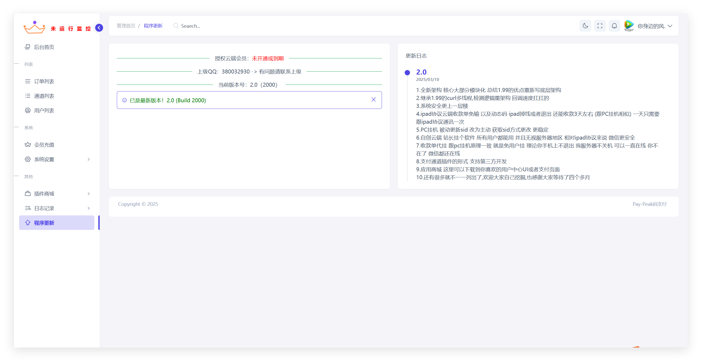Open 订单列表 menu item
The width and height of the screenshot is (701, 361).
[57, 81]
